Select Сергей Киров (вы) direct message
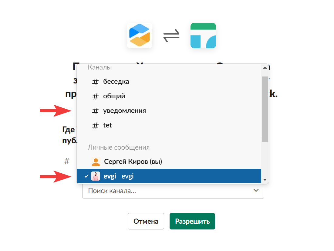The image size is (334, 251). click(169, 161)
